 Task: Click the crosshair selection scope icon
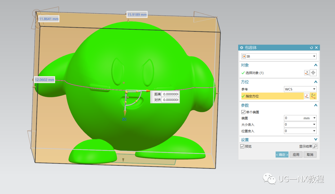click(313, 73)
